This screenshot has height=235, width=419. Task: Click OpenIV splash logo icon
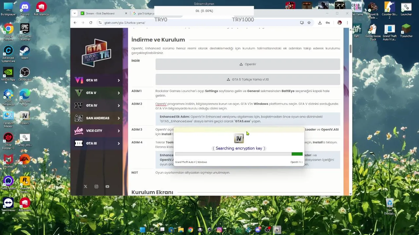pyautogui.click(x=239, y=138)
